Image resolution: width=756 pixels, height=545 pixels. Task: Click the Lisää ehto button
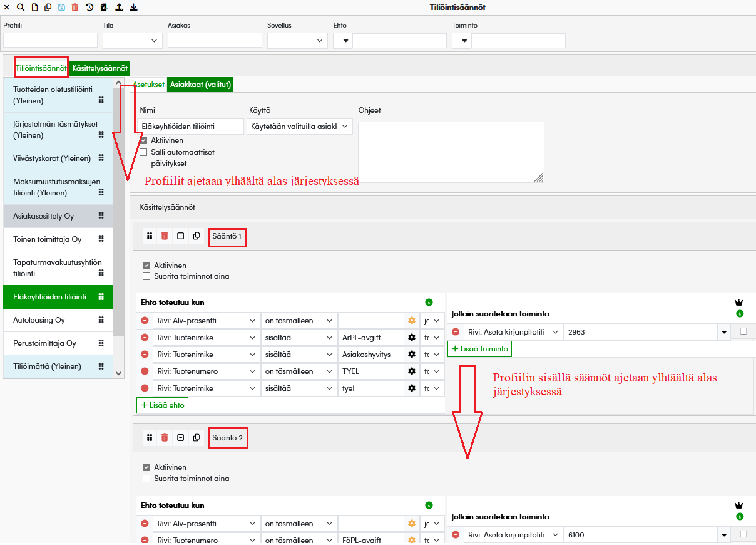tap(162, 405)
